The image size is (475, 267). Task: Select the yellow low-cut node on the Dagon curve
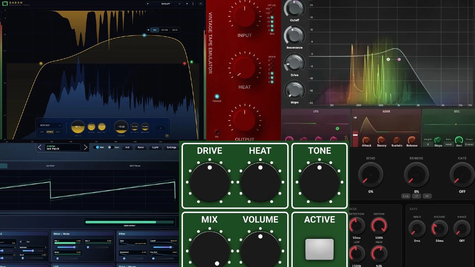pyautogui.click(x=41, y=64)
